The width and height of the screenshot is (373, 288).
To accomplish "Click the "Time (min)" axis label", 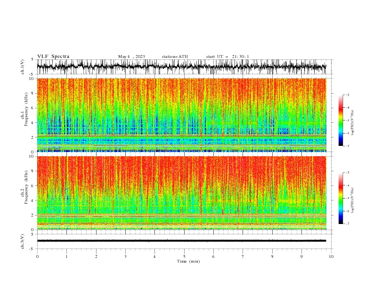I will pyautogui.click(x=188, y=261).
